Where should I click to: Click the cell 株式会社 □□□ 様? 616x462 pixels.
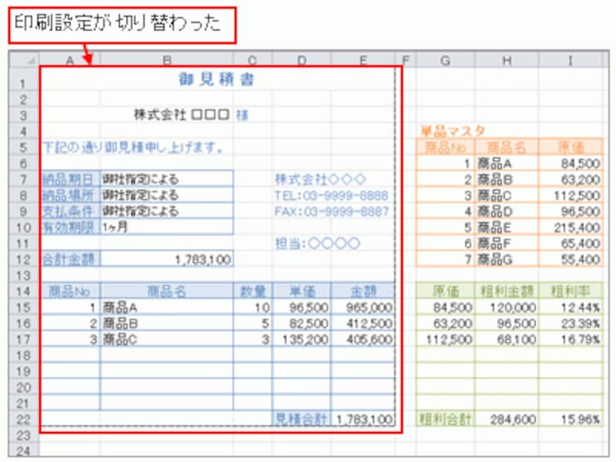click(x=191, y=115)
